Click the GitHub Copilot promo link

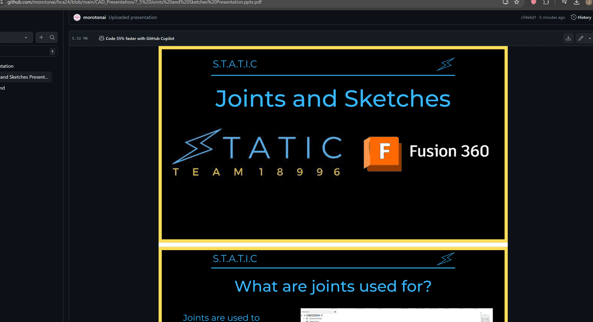[x=139, y=38]
